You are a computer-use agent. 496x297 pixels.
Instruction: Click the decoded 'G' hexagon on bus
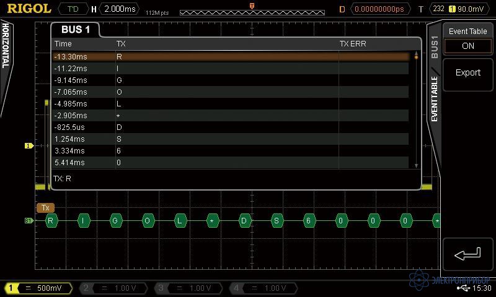click(115, 220)
